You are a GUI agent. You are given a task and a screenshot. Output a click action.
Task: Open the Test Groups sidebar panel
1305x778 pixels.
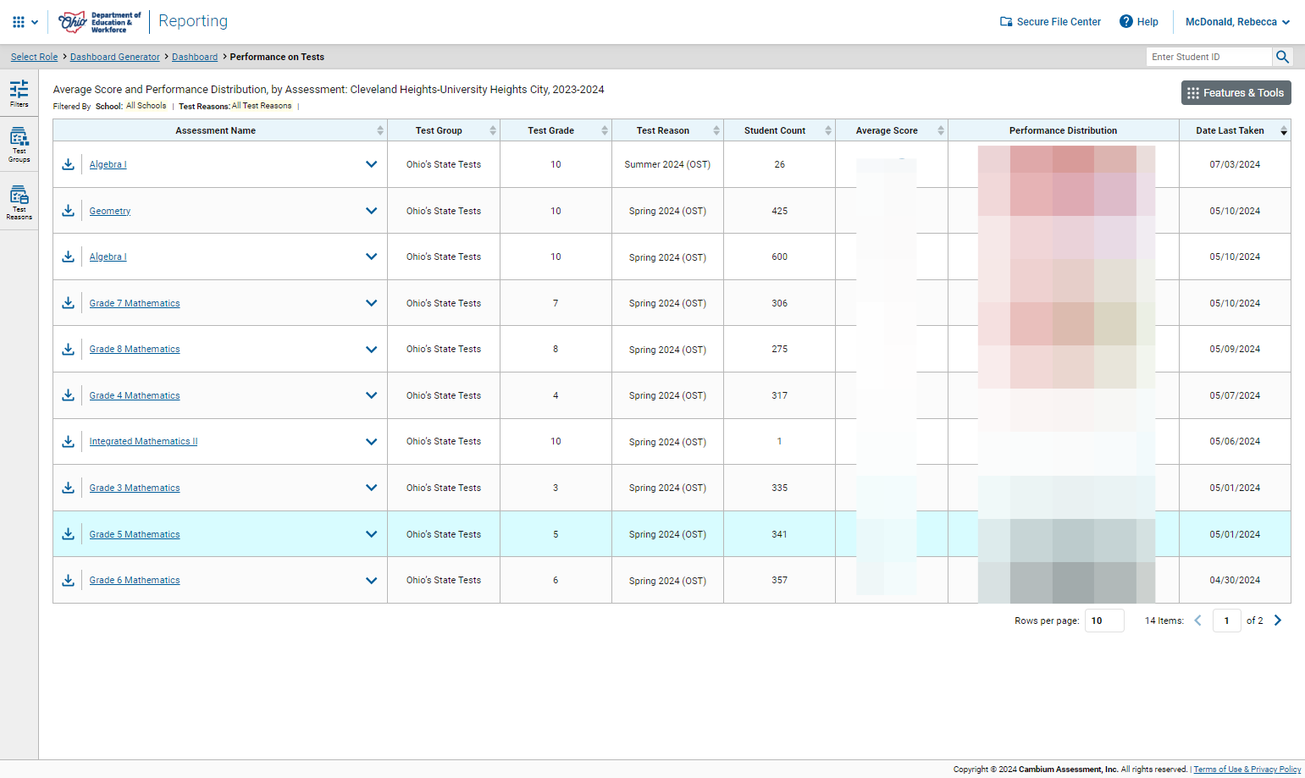point(19,145)
